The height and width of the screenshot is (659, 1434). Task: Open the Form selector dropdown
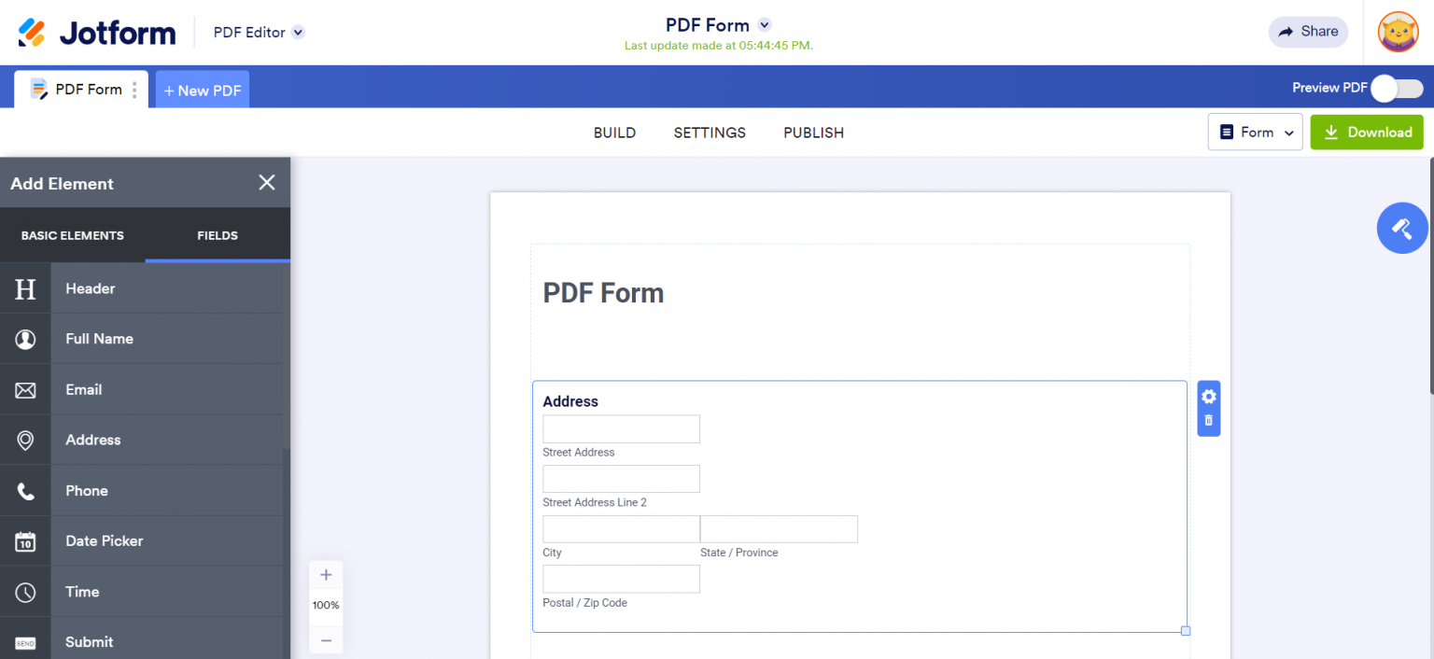[1255, 132]
